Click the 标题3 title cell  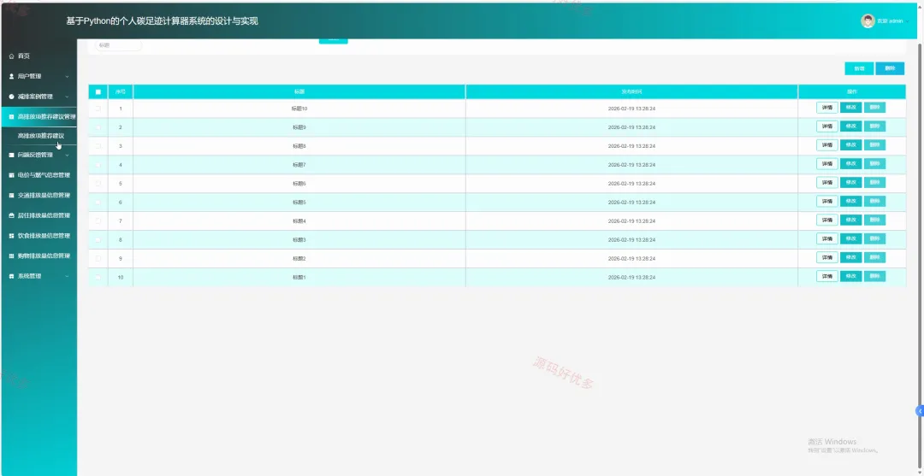click(x=299, y=240)
